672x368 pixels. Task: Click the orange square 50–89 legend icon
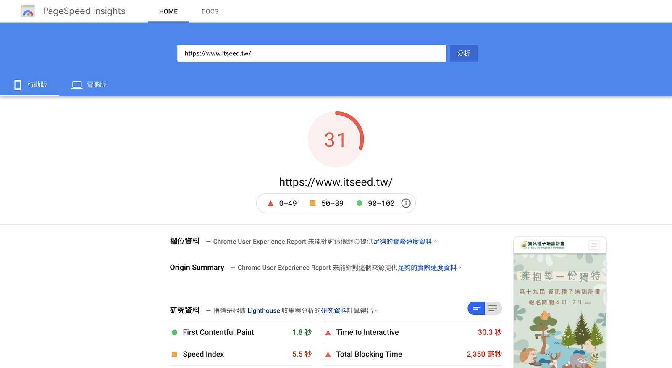[312, 203]
